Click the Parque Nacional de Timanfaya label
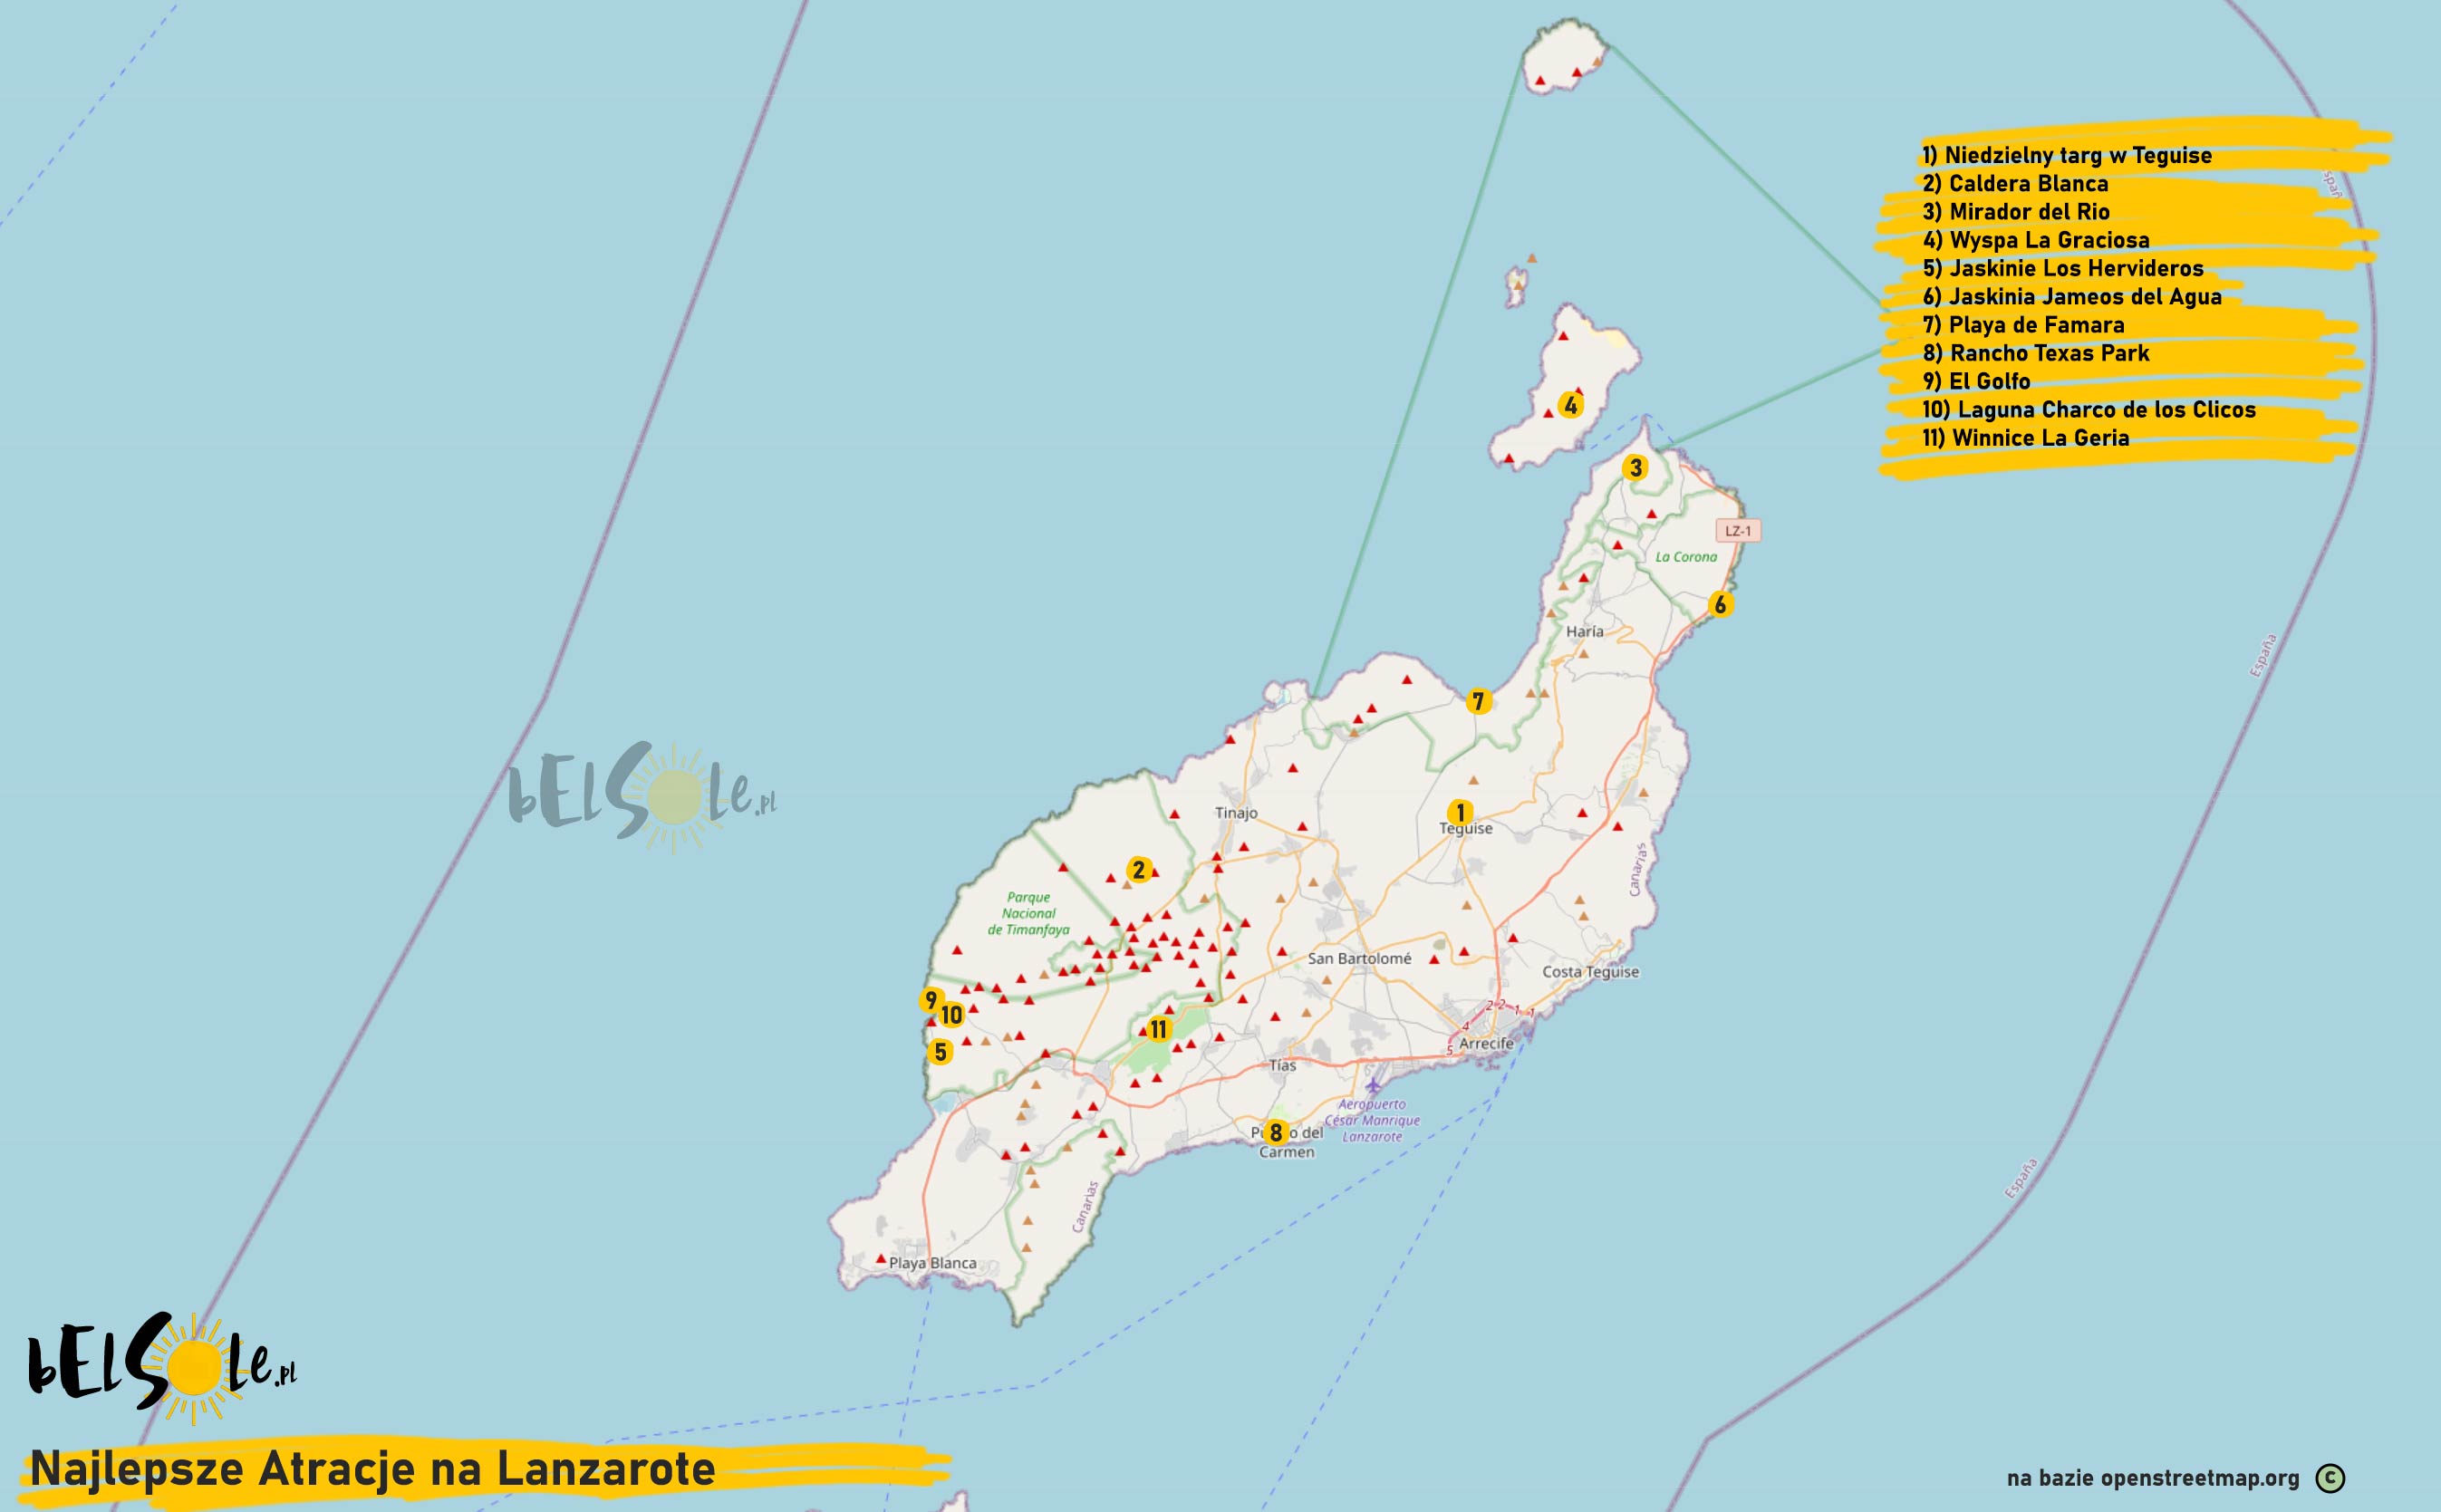Image resolution: width=2441 pixels, height=1512 pixels. [x=1028, y=913]
